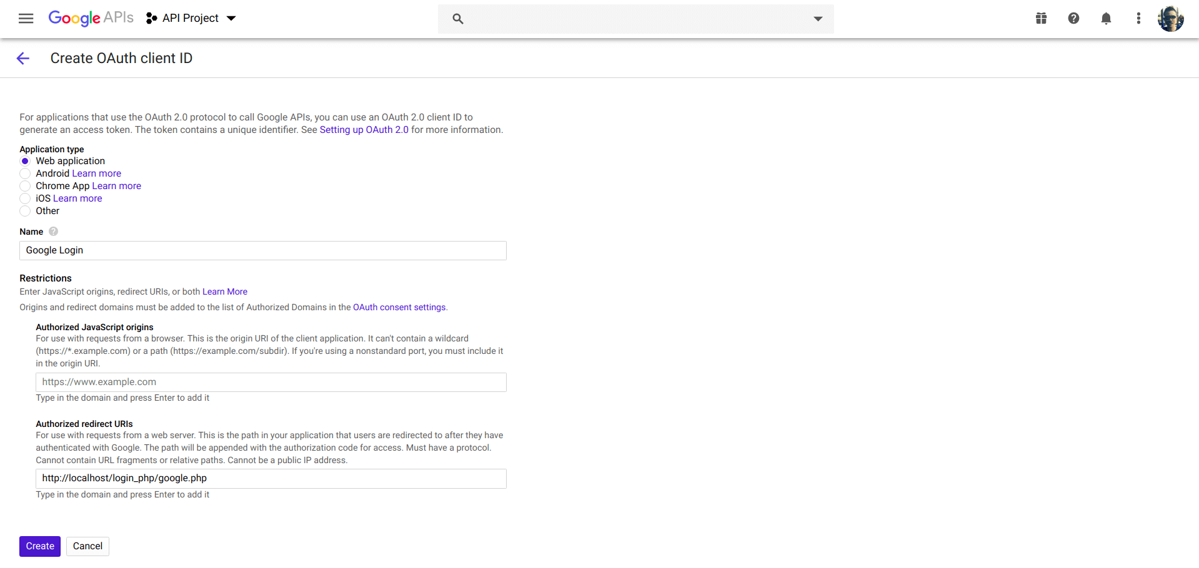Screen dimensions: 1199x568
Task: Expand the search bar dropdown arrow
Action: coord(818,19)
